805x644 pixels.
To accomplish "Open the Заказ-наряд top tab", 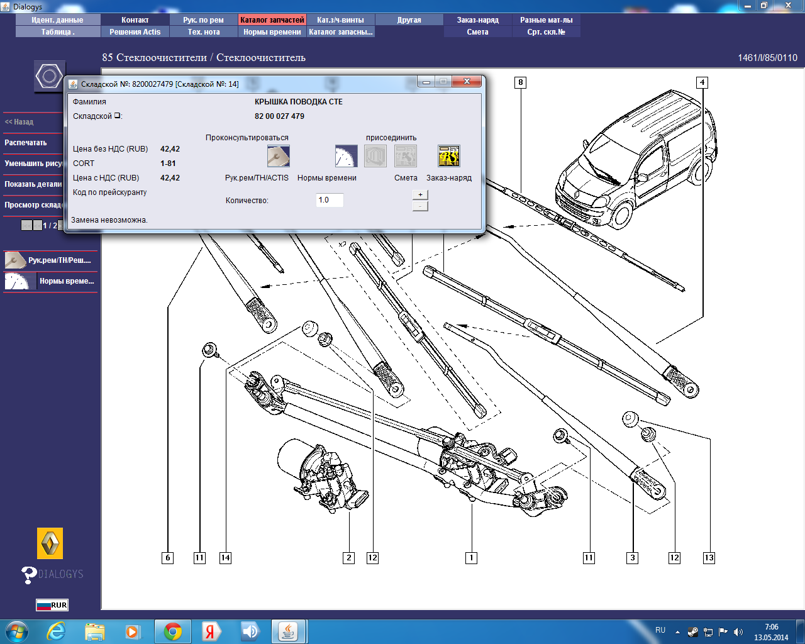I will tap(478, 20).
